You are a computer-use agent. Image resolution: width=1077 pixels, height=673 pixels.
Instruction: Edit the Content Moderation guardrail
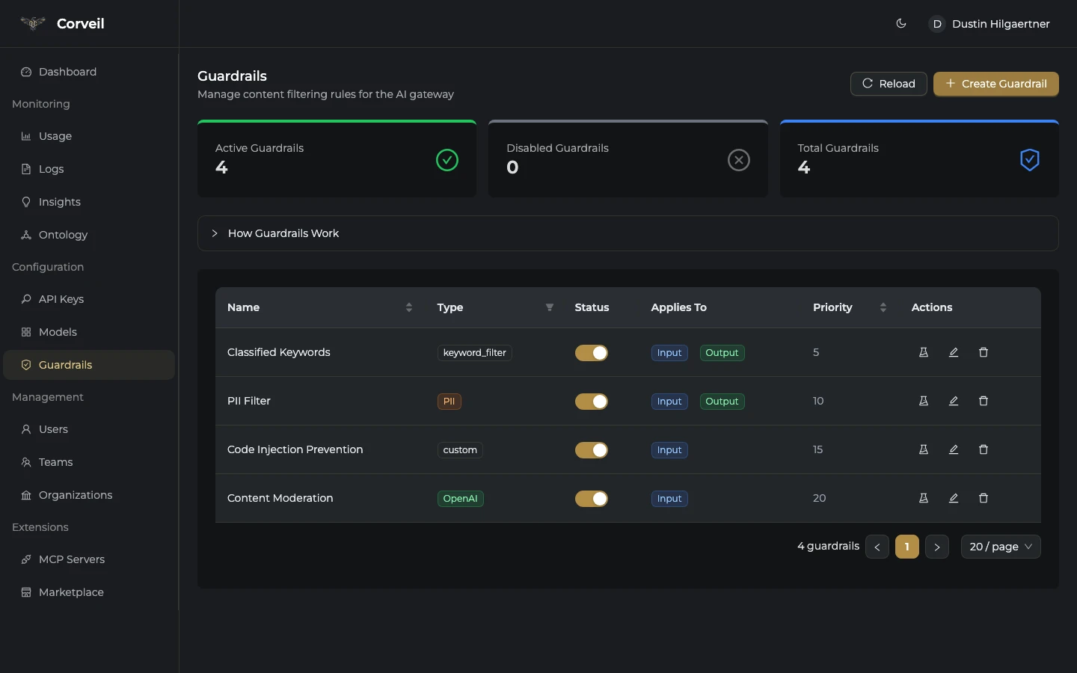953,498
